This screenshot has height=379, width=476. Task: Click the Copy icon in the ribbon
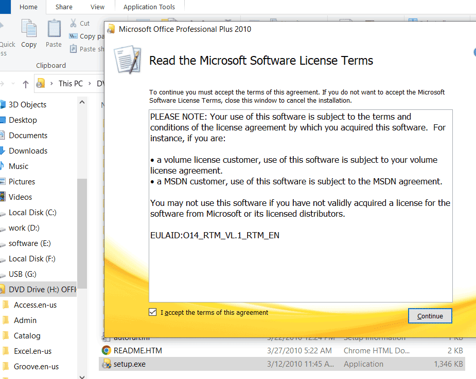click(29, 28)
